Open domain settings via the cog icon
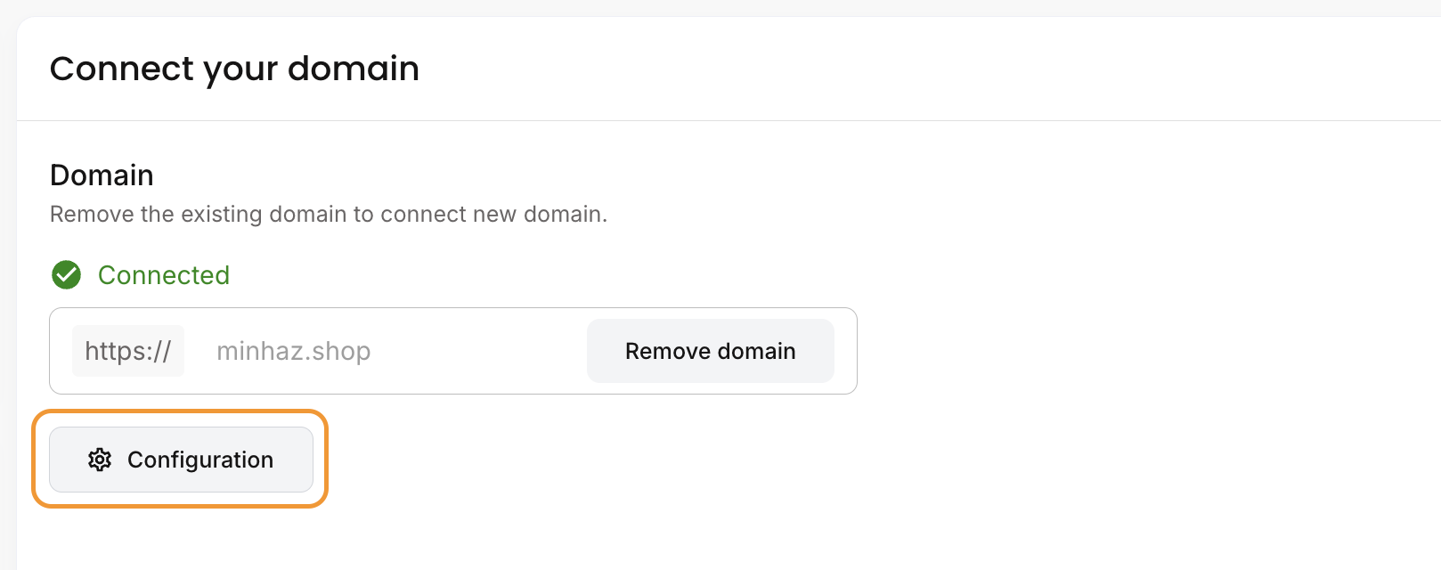This screenshot has width=1441, height=570. (100, 460)
